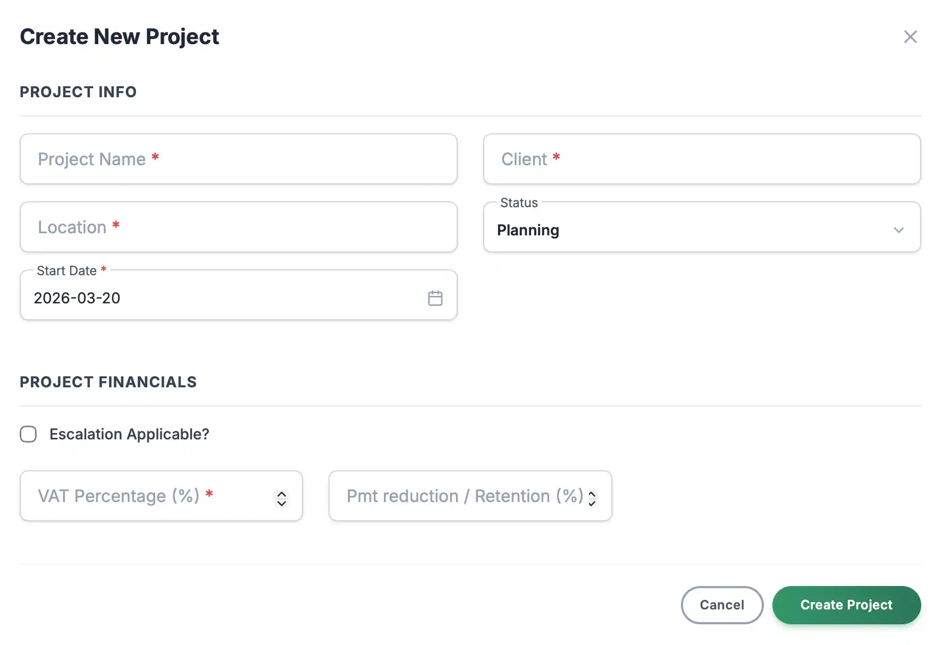Click the VAT Percentage stepper up arrow
The image size is (943, 645).
(281, 491)
